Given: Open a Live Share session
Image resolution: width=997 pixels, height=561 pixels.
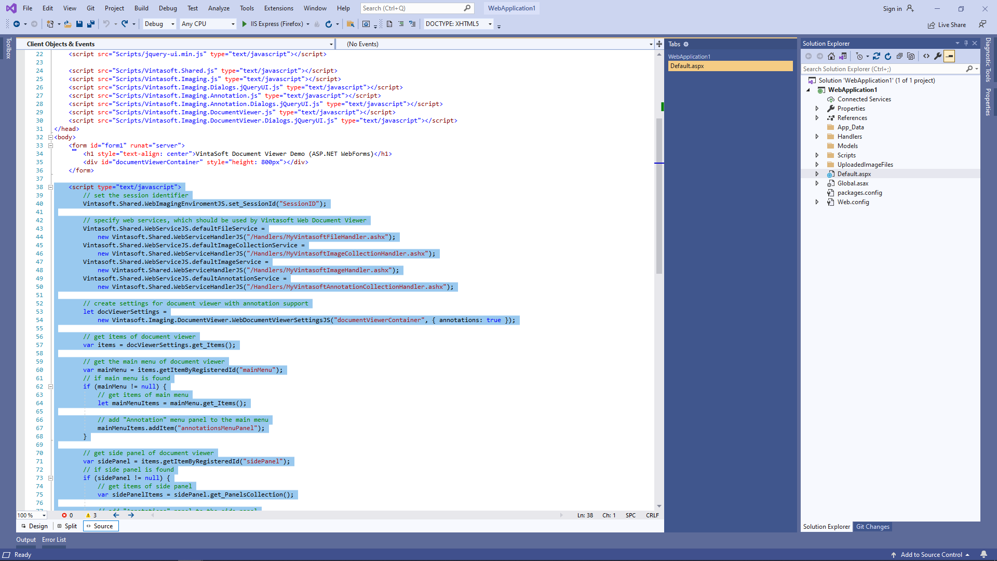Looking at the screenshot, I should tap(947, 24).
